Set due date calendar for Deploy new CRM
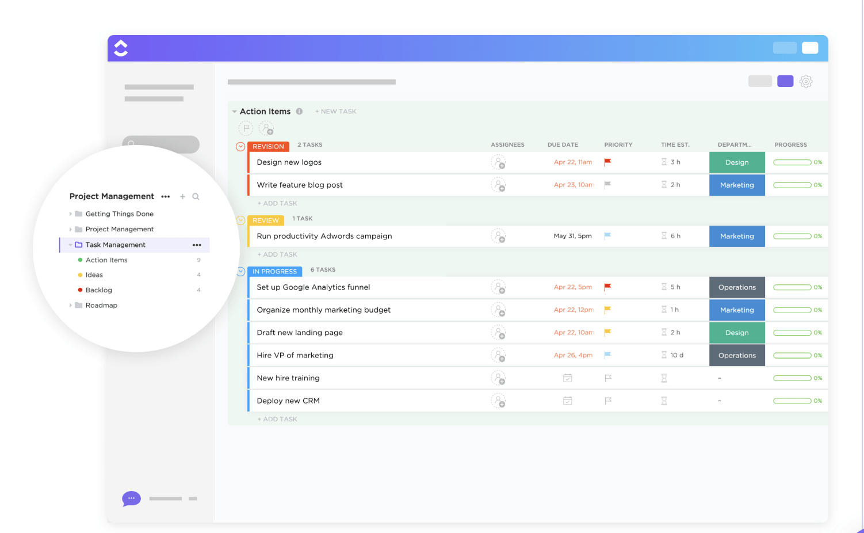This screenshot has height=533, width=864. point(567,401)
